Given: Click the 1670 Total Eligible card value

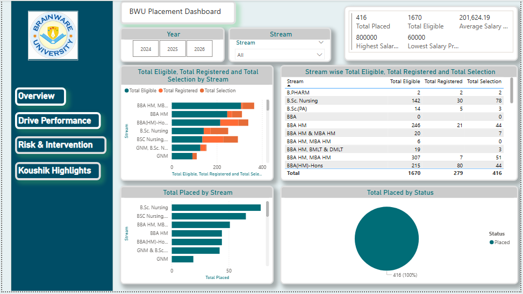Looking at the screenshot, I should coord(414,17).
